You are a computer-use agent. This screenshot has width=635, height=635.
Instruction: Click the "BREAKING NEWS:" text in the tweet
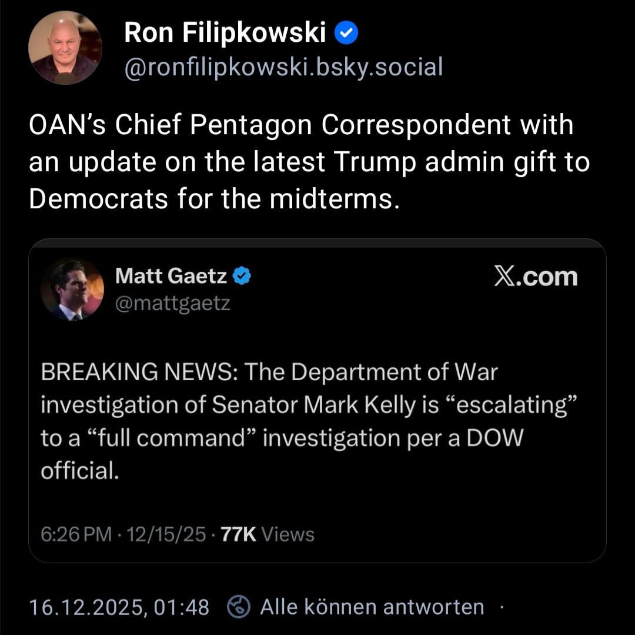coord(139,373)
